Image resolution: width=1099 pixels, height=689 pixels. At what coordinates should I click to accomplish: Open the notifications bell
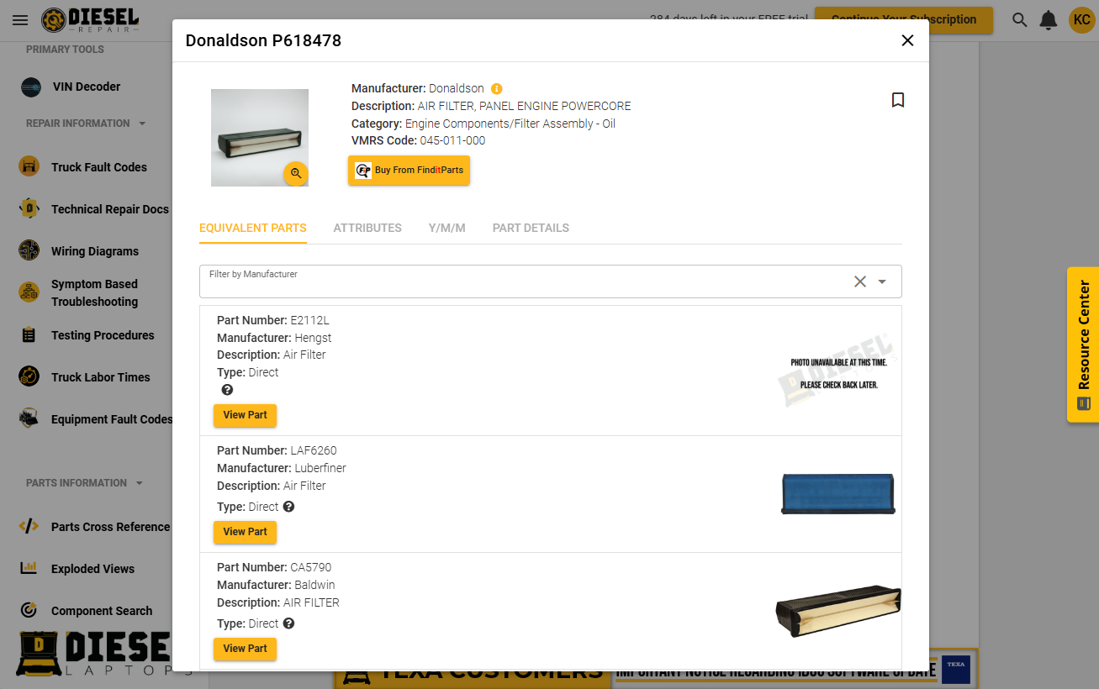pyautogui.click(x=1049, y=20)
